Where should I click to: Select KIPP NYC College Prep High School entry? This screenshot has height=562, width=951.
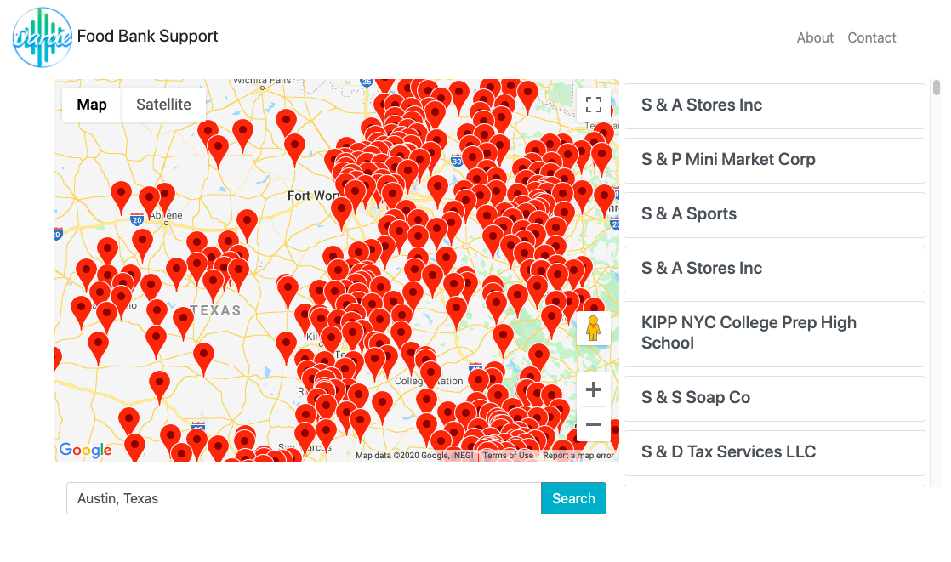[x=774, y=334]
